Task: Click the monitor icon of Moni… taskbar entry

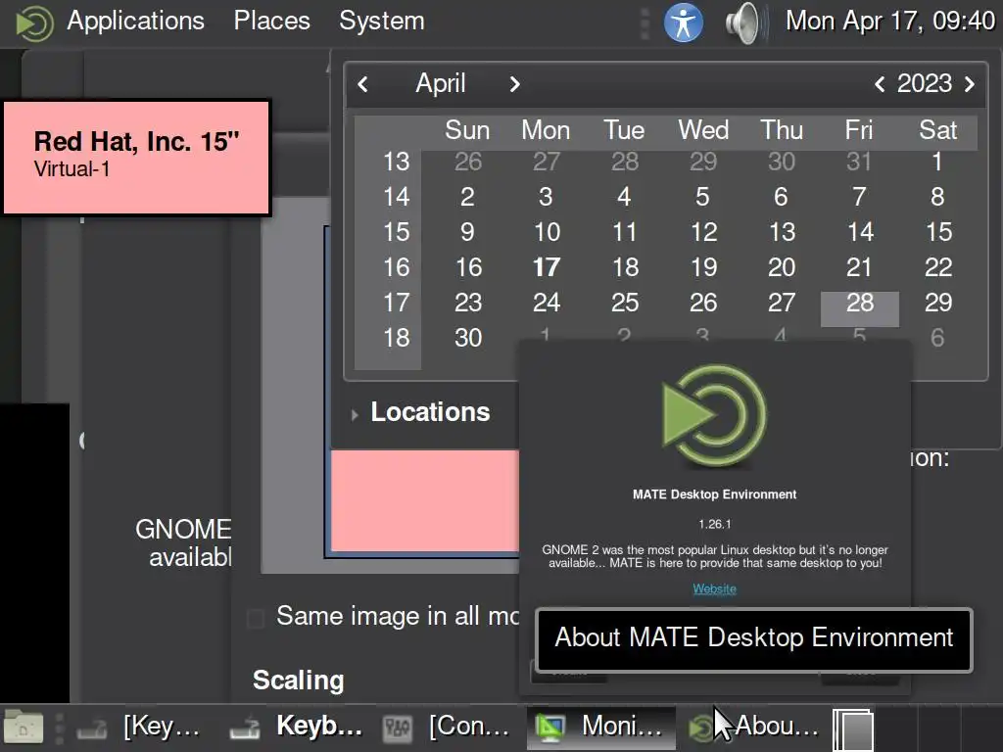Action: click(x=550, y=728)
